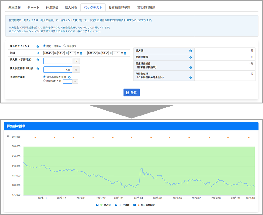
Task: Open the 投資額推移予想 tab
Action: [119, 7]
